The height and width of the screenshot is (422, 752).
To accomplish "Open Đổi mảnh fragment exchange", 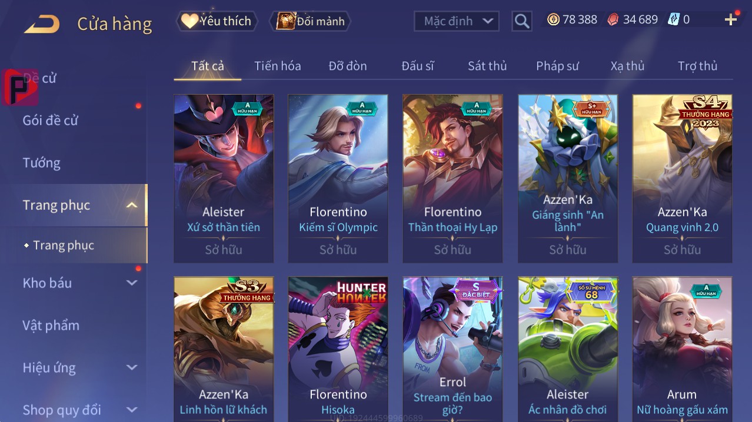I will tap(310, 21).
